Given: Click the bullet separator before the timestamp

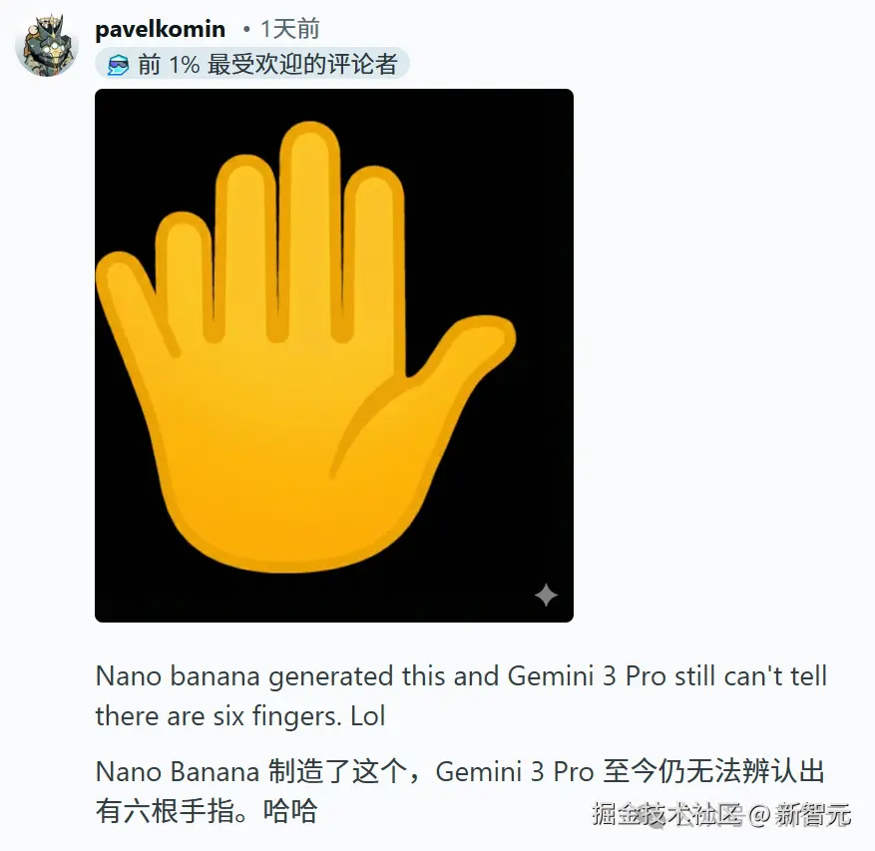Looking at the screenshot, I should pos(246,29).
